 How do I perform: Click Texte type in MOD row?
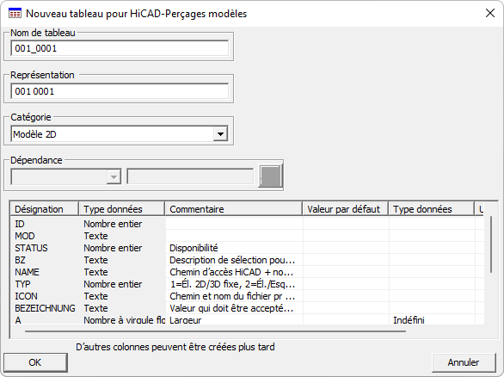(95, 236)
